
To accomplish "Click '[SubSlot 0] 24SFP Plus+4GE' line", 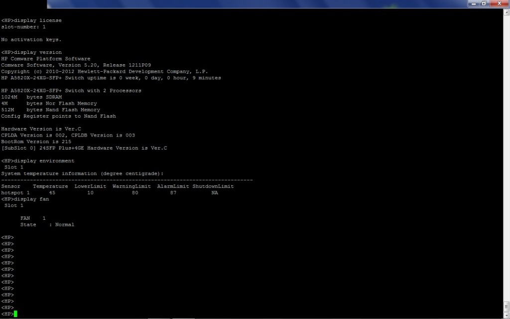I will 84,148.
